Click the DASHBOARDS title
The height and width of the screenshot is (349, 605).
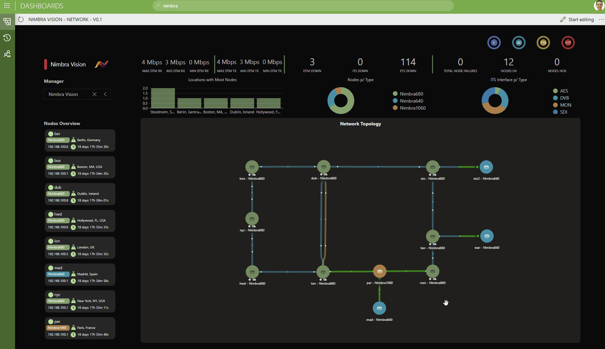tap(42, 6)
